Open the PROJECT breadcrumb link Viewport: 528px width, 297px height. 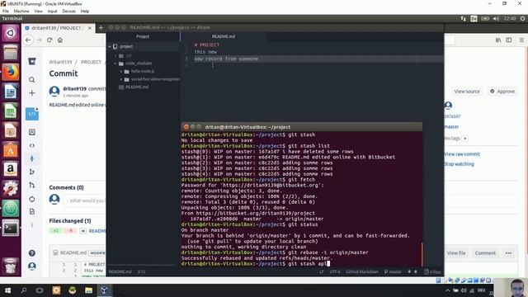91,62
